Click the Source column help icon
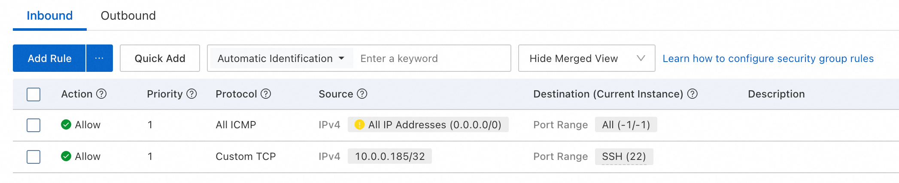Screen dimensions: 899x183 point(362,94)
